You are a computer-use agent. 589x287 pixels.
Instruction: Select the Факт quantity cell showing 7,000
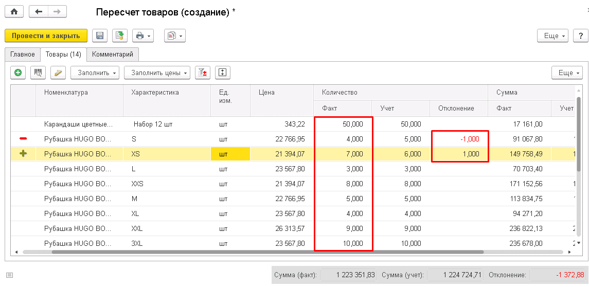[x=343, y=154]
